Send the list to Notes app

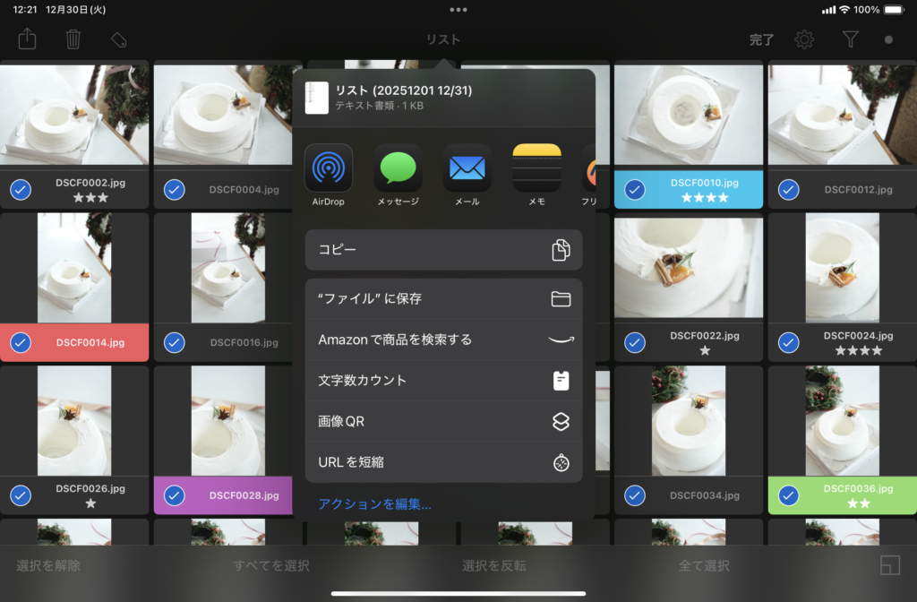[x=536, y=168]
